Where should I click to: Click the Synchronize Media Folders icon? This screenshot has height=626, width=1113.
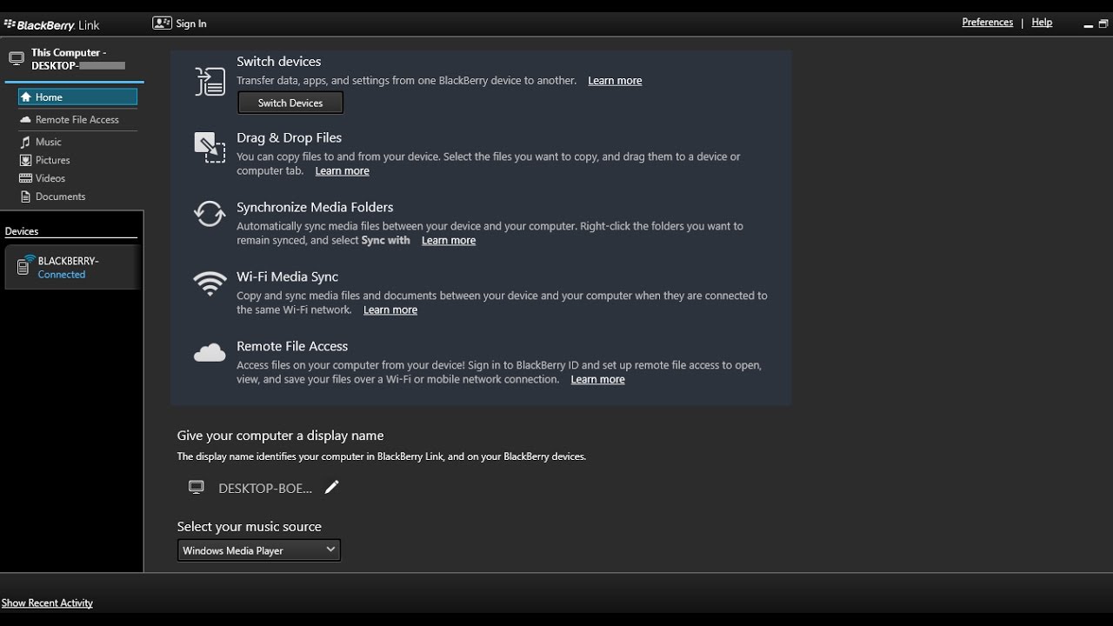(210, 214)
